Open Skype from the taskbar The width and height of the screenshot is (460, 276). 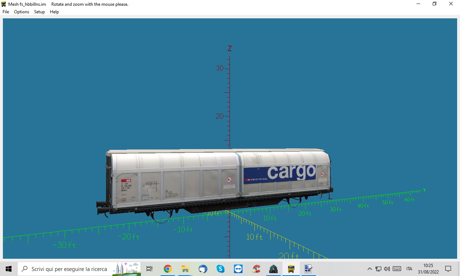(x=220, y=269)
